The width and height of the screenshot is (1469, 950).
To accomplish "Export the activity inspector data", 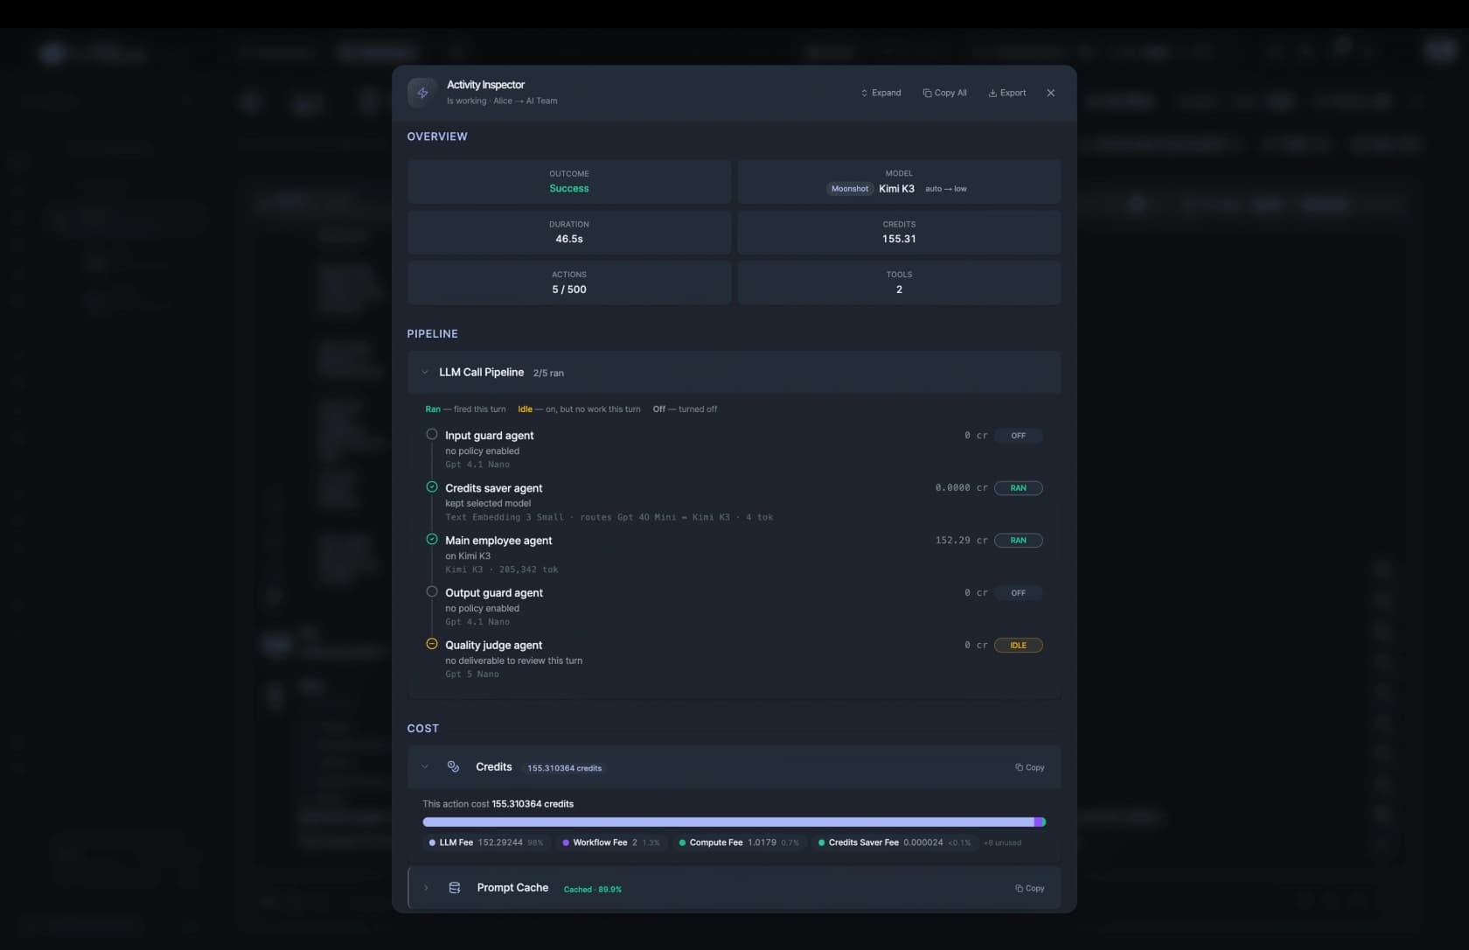I will pos(1007,93).
